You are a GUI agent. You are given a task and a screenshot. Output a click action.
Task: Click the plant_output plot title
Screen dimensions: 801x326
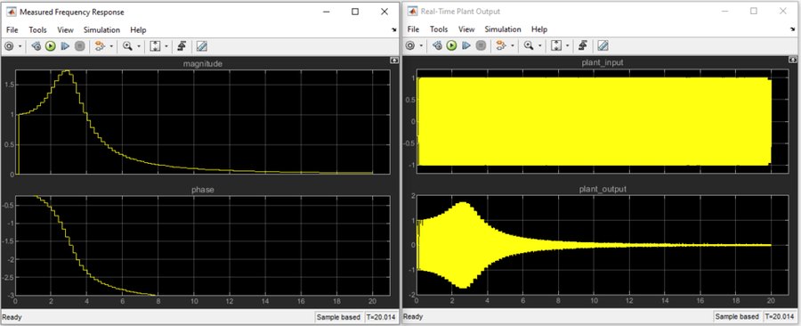[603, 189]
